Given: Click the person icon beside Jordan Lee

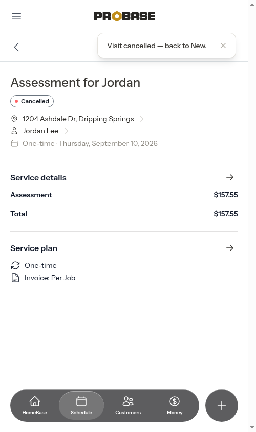Looking at the screenshot, I should 14,131.
